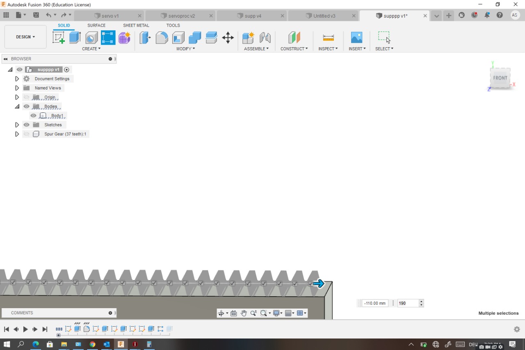Click the AS user profile button

tap(515, 15)
